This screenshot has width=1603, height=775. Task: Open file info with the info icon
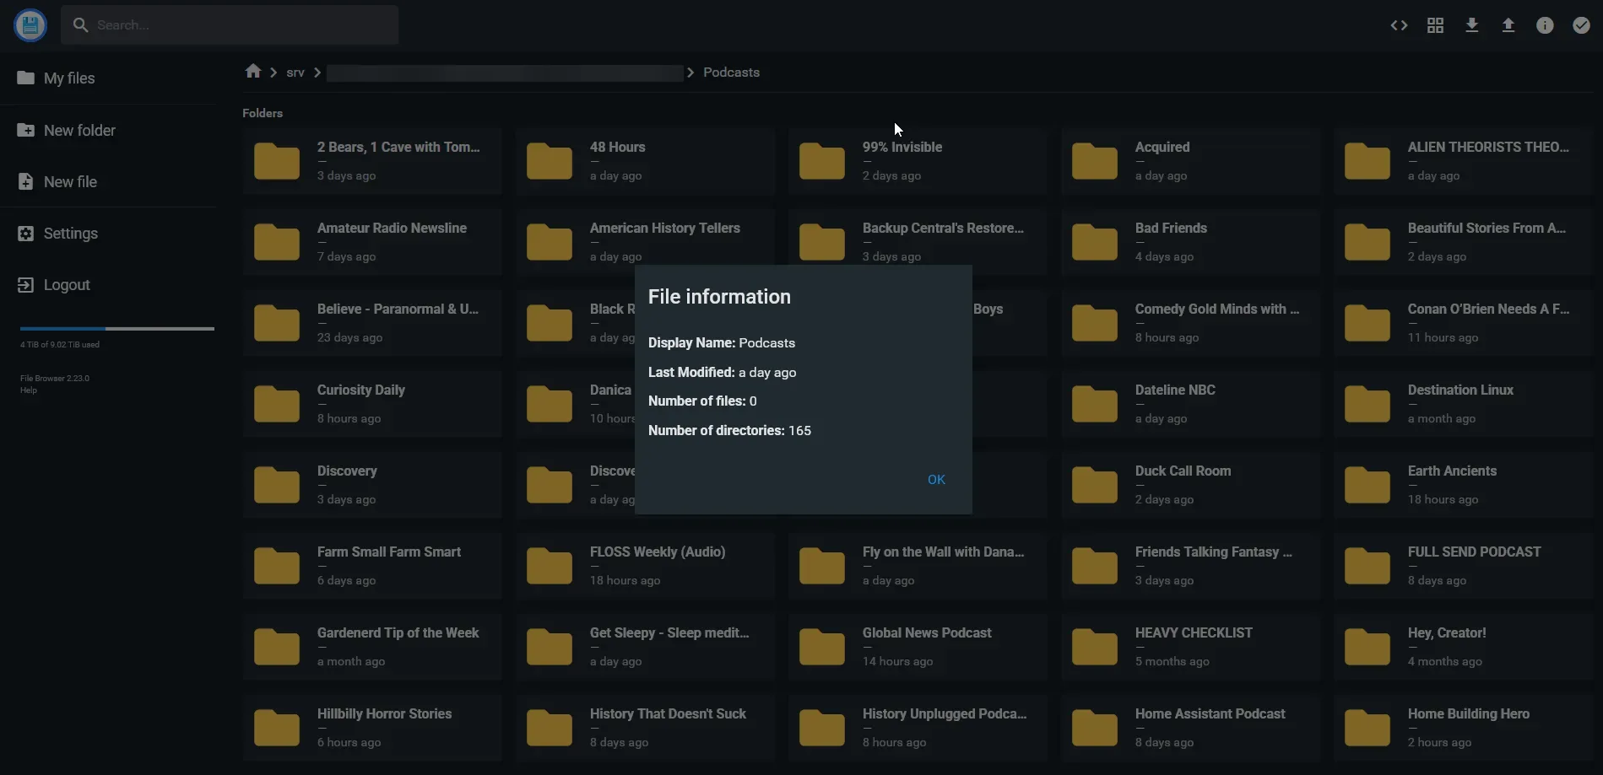[1545, 25]
